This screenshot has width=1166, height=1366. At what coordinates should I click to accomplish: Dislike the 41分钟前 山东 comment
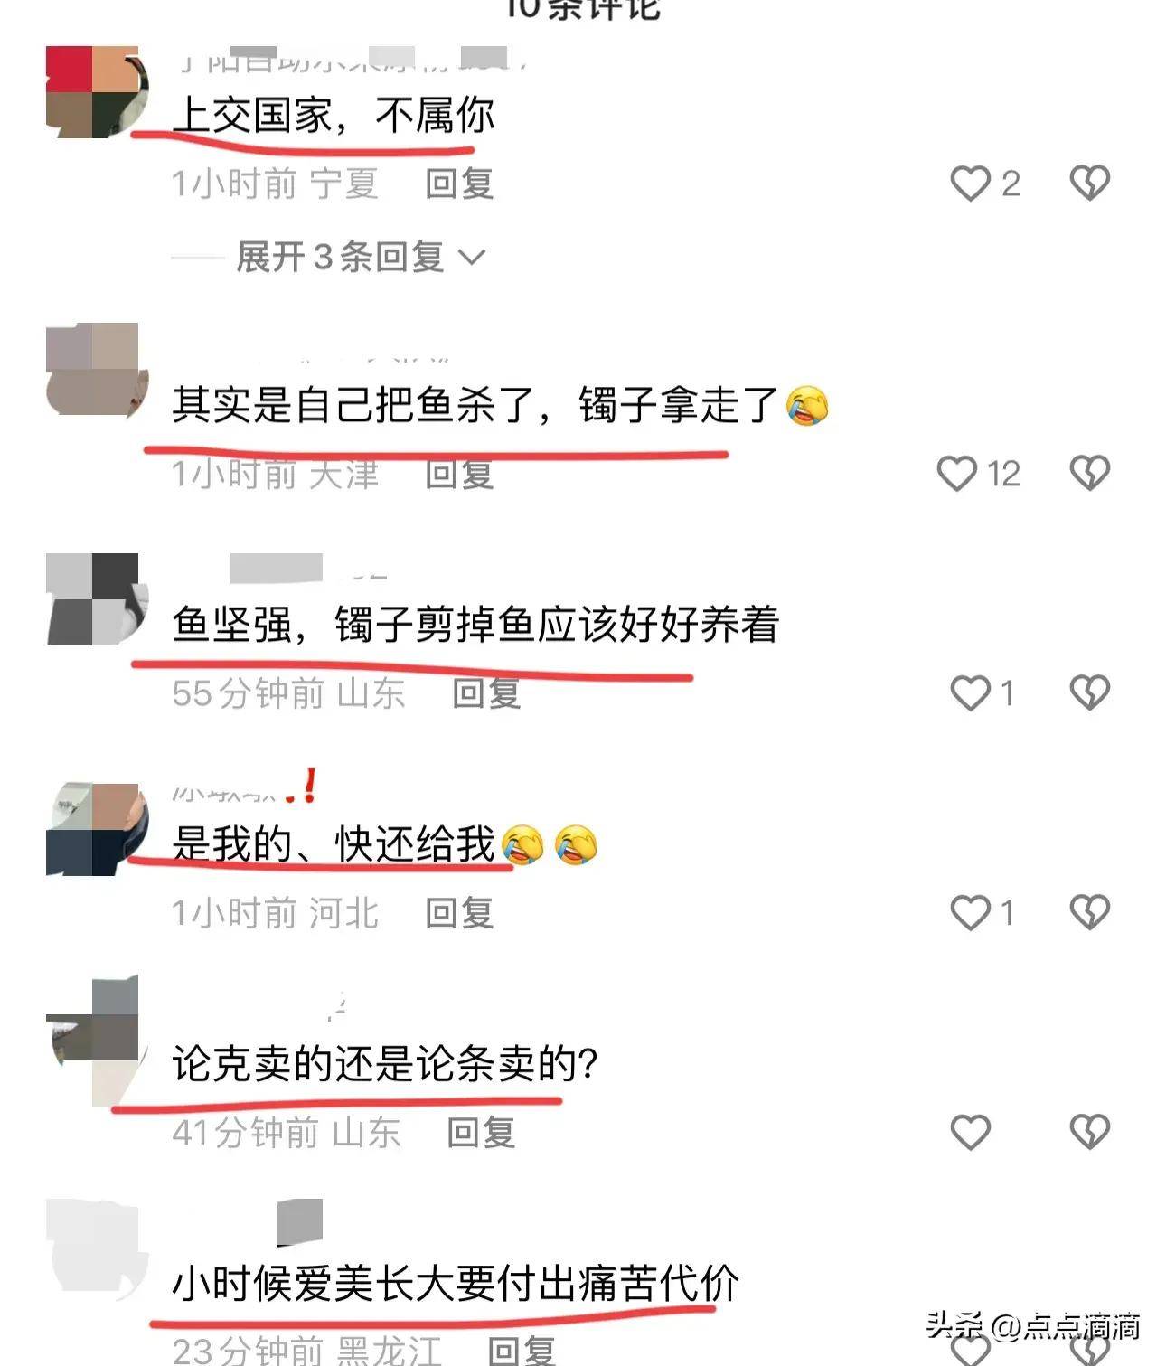click(x=1089, y=1133)
